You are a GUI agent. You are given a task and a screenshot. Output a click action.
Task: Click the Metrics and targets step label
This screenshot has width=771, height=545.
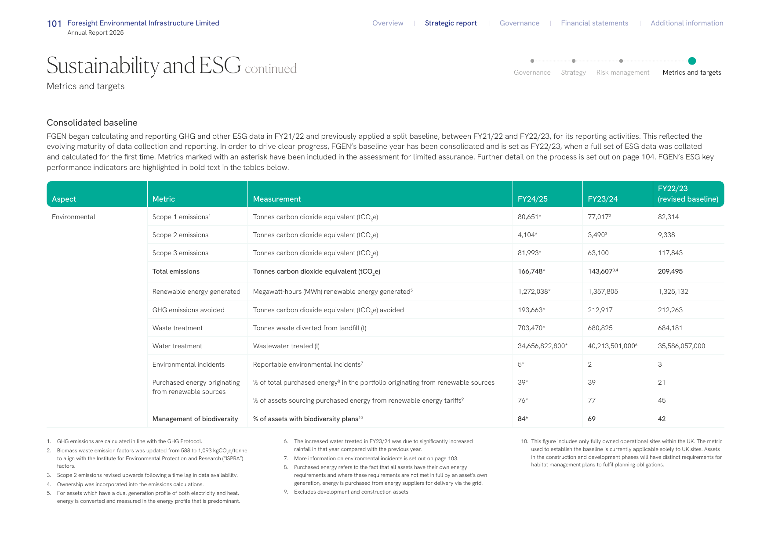click(x=691, y=72)
